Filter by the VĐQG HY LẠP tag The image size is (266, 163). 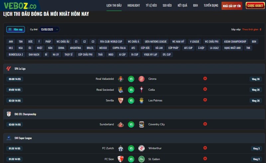pos(151,55)
